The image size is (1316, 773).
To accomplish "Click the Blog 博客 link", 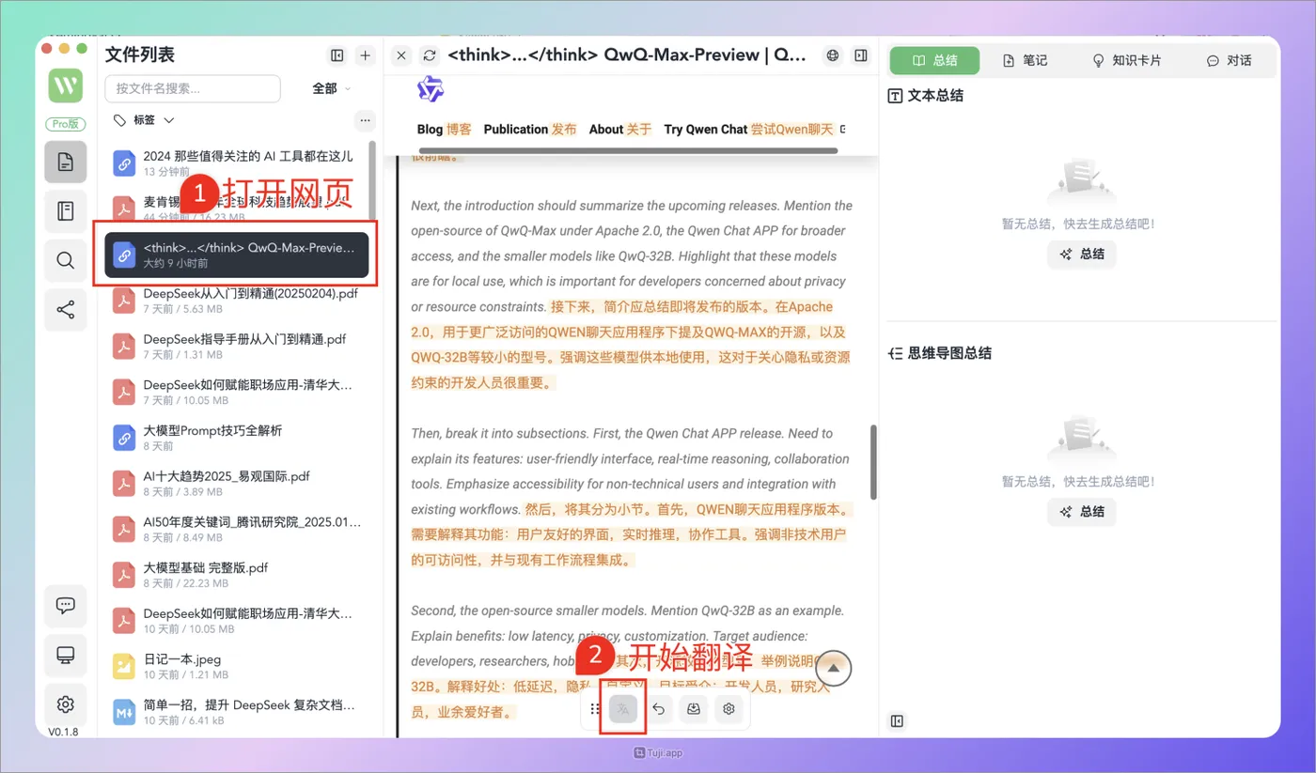I will pyautogui.click(x=445, y=130).
